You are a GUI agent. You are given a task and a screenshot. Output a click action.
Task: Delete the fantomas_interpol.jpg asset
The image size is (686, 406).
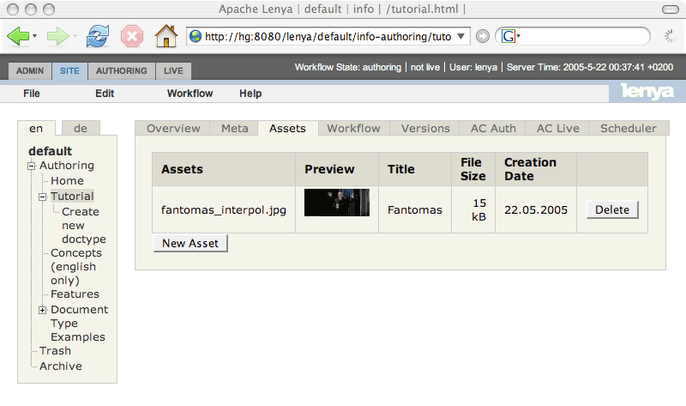point(611,209)
